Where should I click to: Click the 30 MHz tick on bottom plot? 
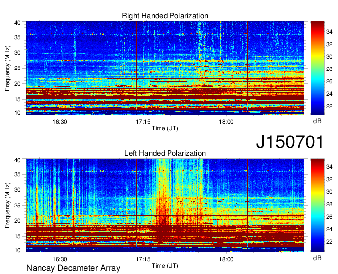tap(18, 190)
